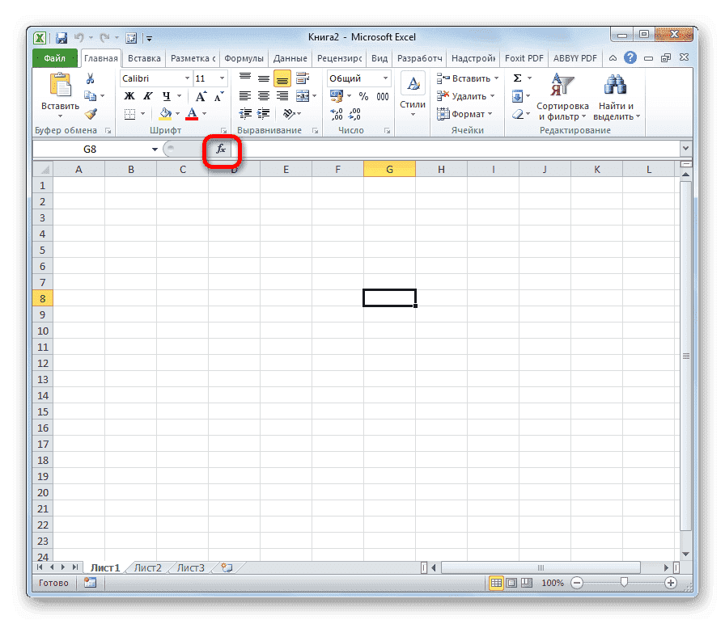Click the Insert Function (fx) icon
The height and width of the screenshot is (624, 725).
(222, 149)
